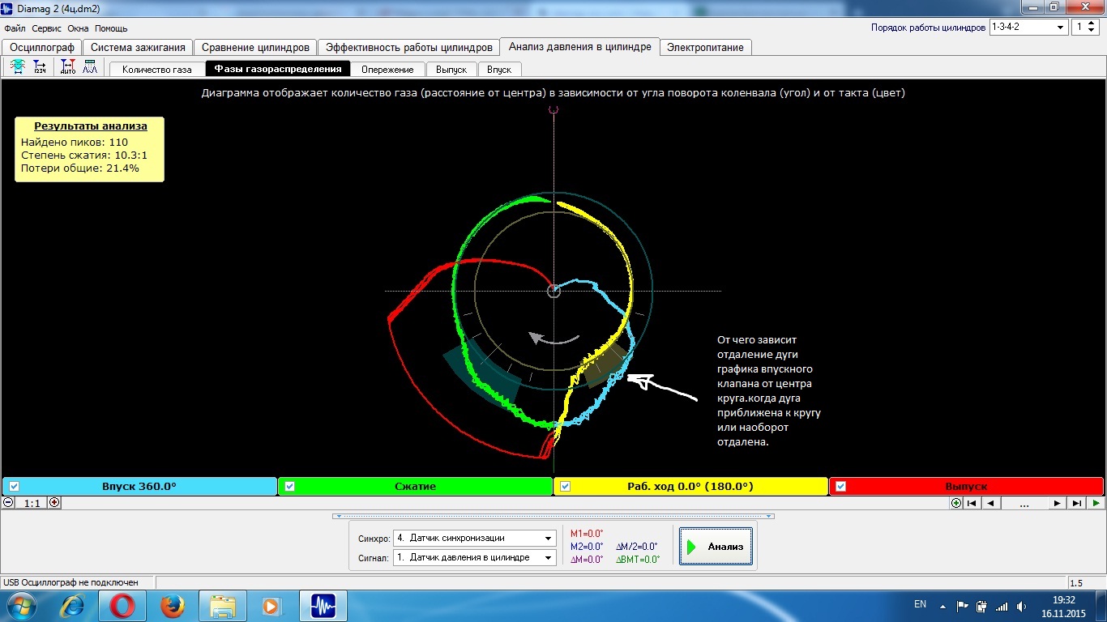
Task: Click the Результаты анализа yellow info box
Action: point(90,148)
